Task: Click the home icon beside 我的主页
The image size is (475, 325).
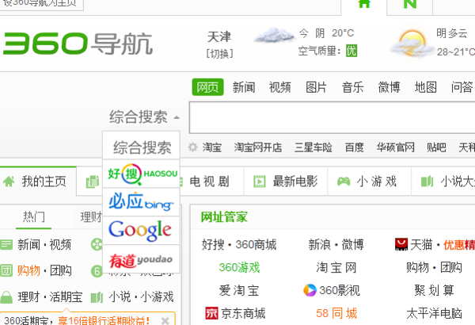Action: (9, 182)
